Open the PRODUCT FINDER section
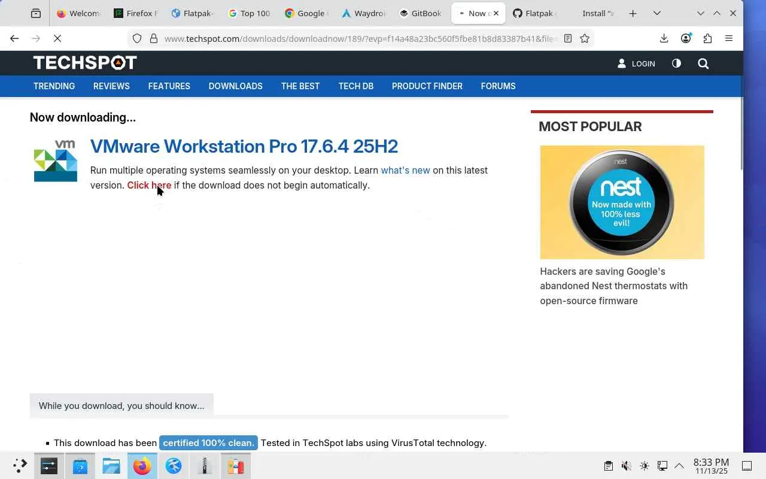Screen dimensions: 766x479 point(427,86)
